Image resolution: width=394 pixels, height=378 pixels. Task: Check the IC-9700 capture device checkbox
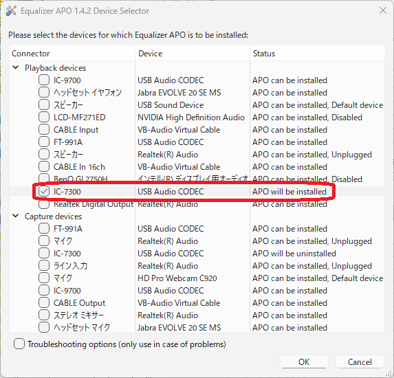pos(44,290)
